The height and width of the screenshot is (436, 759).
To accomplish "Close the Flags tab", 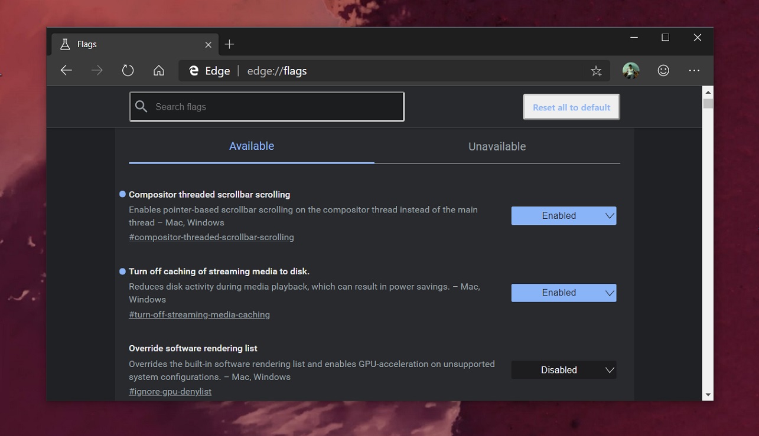I will coord(208,44).
